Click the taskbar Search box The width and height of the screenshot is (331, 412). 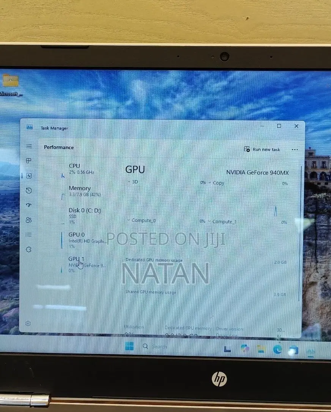point(155,346)
